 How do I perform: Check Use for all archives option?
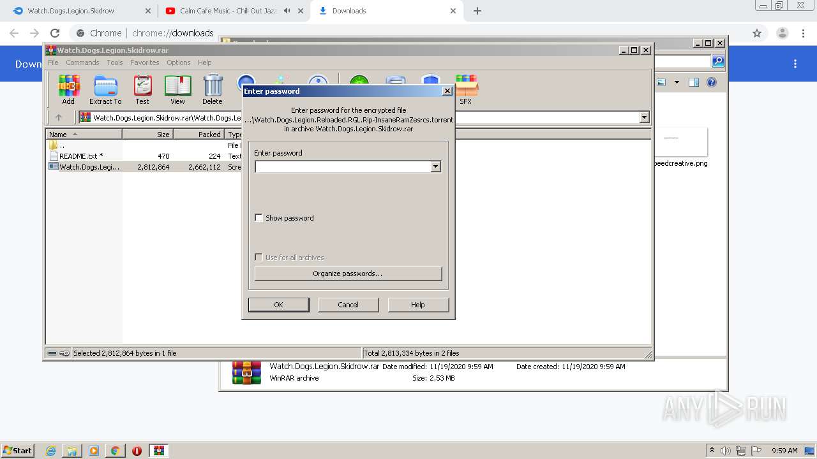(259, 257)
